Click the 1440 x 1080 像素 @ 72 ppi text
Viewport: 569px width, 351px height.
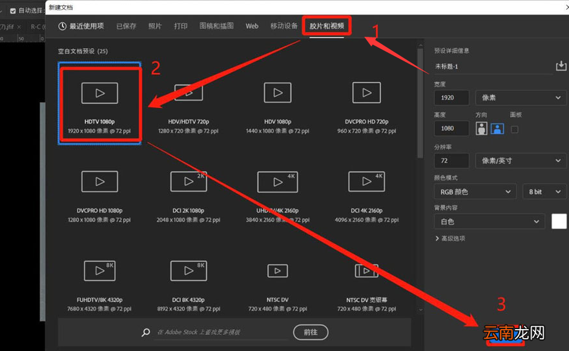point(278,131)
